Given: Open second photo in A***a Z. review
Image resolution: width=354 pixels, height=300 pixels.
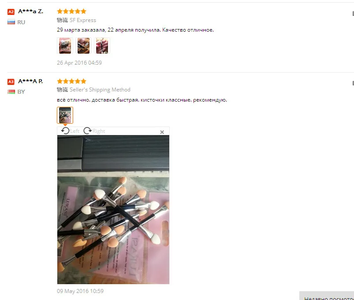Looking at the screenshot, I should coord(83,46).
